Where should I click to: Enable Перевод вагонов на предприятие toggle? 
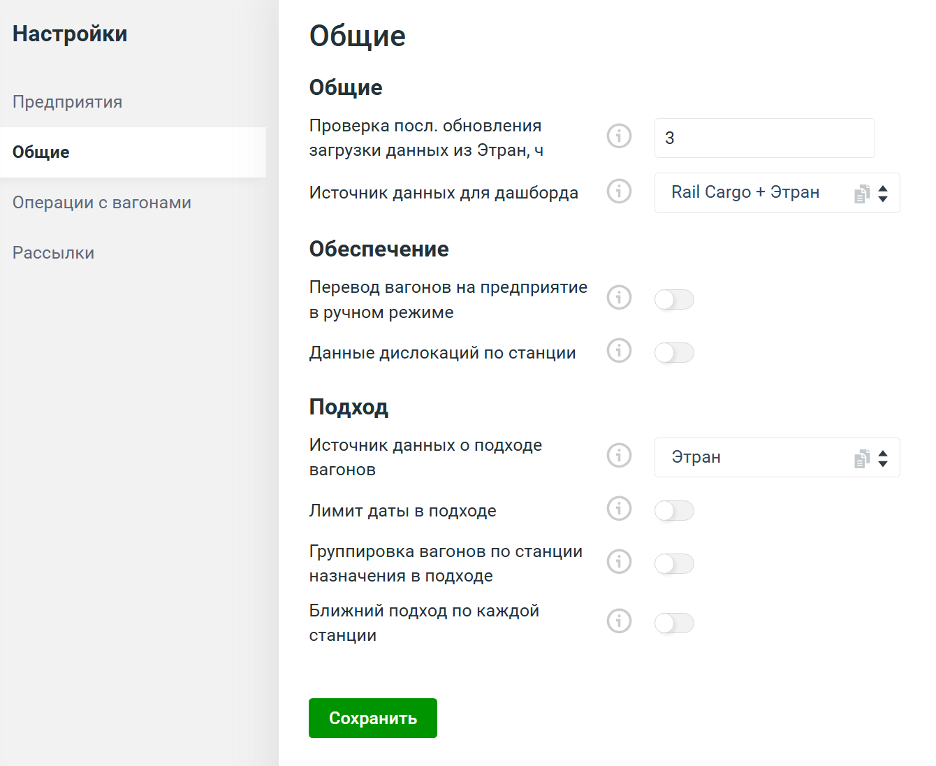[674, 300]
